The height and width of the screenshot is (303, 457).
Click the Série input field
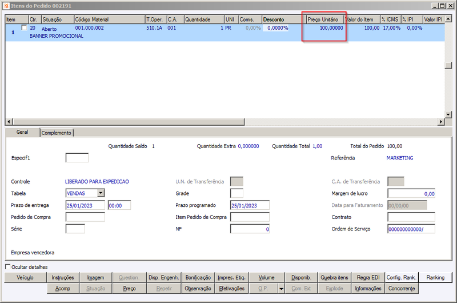click(x=75, y=229)
